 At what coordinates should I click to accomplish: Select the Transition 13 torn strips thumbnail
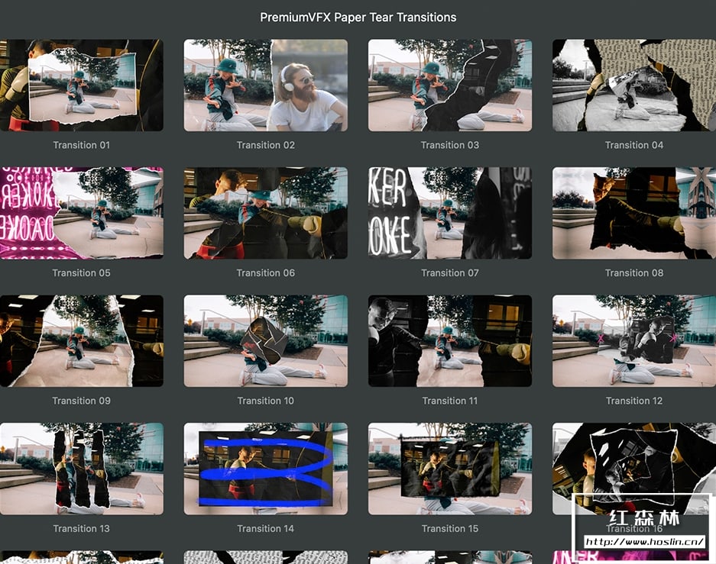click(x=81, y=469)
